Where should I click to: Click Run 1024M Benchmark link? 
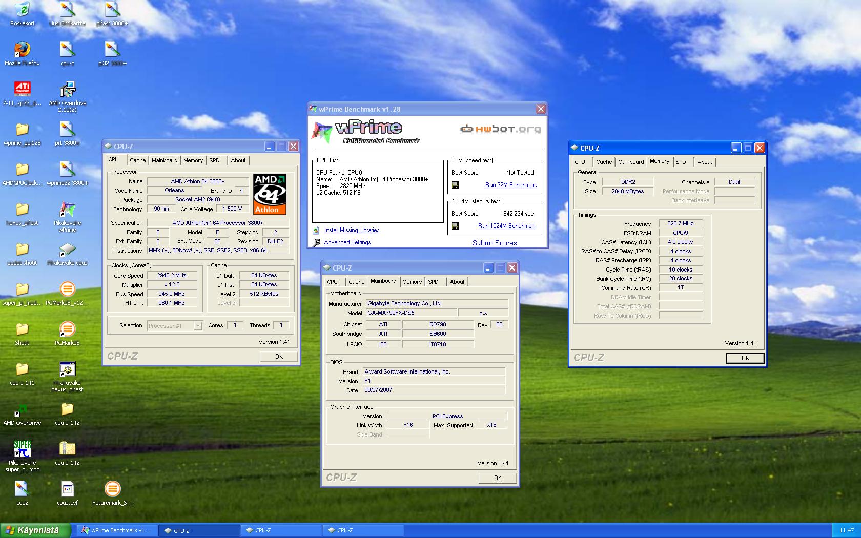pos(507,226)
